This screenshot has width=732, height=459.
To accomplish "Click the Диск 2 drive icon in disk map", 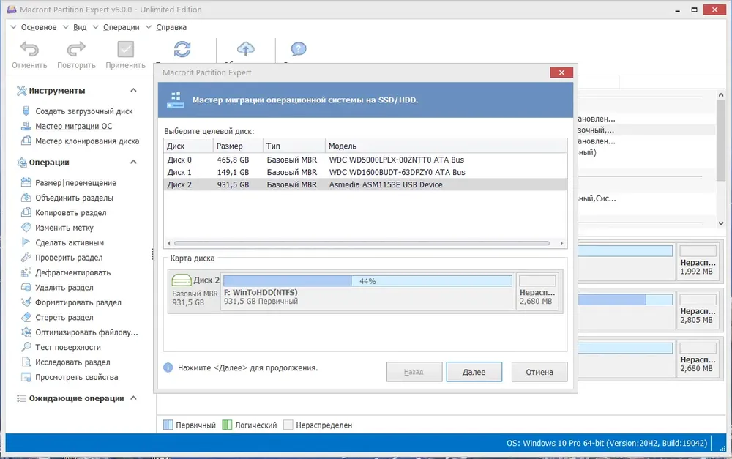I will [182, 280].
